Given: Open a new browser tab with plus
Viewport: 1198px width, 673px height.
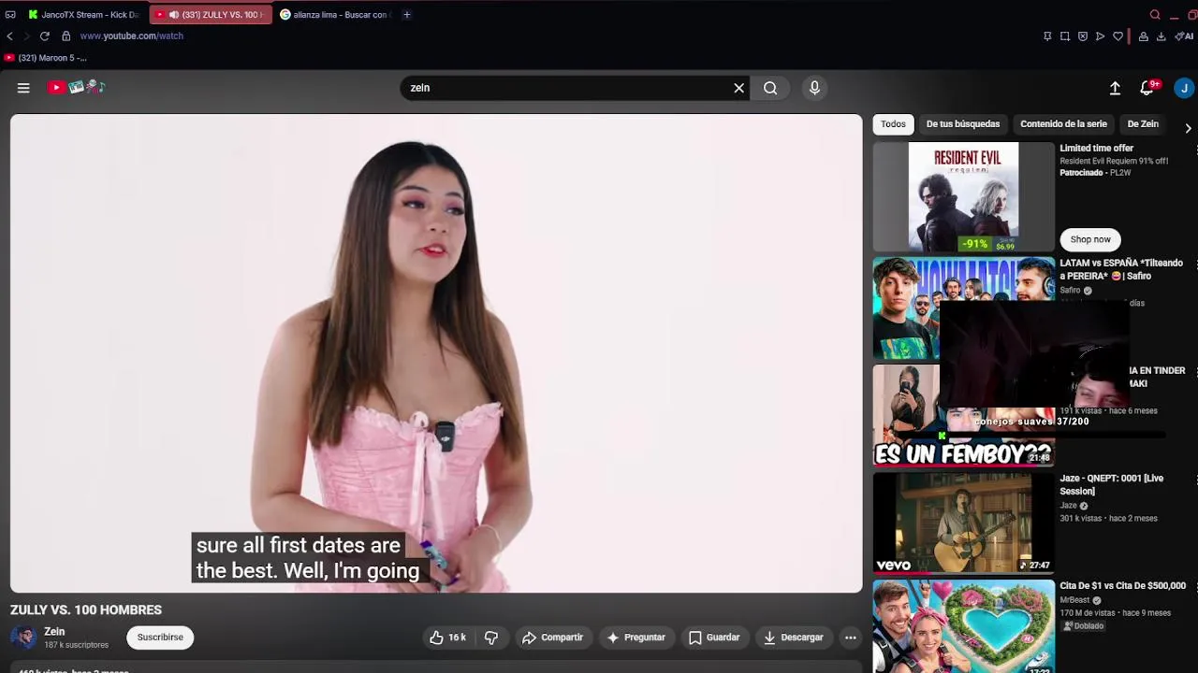Looking at the screenshot, I should [x=406, y=14].
